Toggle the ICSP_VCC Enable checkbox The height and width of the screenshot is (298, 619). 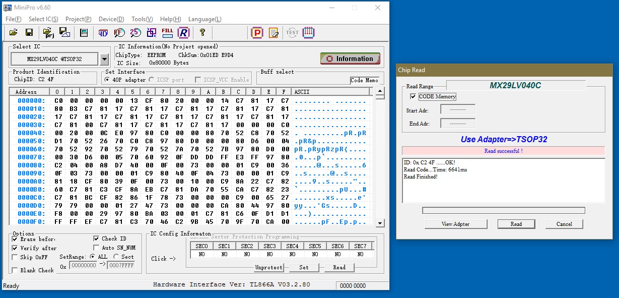(x=198, y=80)
